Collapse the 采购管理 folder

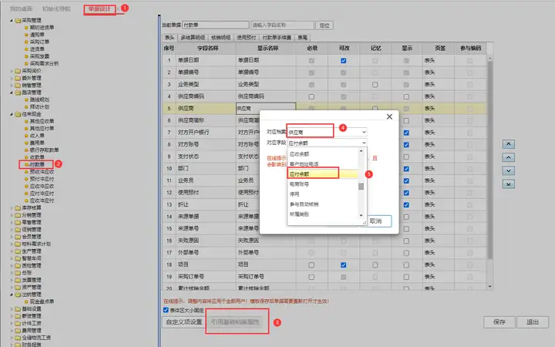point(12,21)
